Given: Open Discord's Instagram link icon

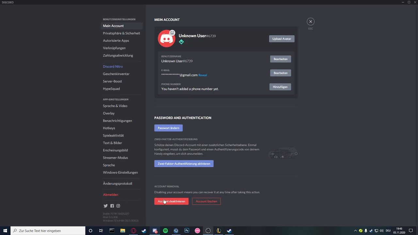Looking at the screenshot, I should pos(118,206).
